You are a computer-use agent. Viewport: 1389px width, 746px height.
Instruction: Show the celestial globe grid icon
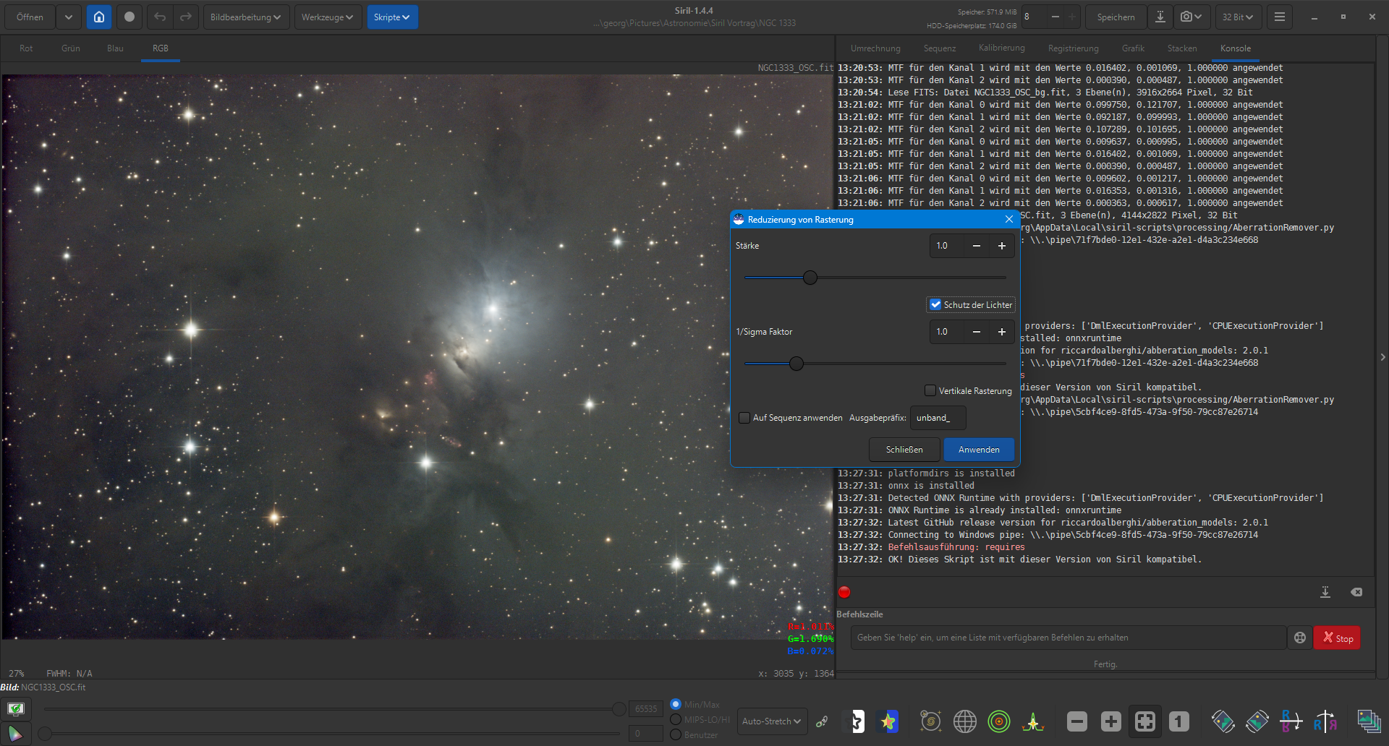click(x=964, y=721)
